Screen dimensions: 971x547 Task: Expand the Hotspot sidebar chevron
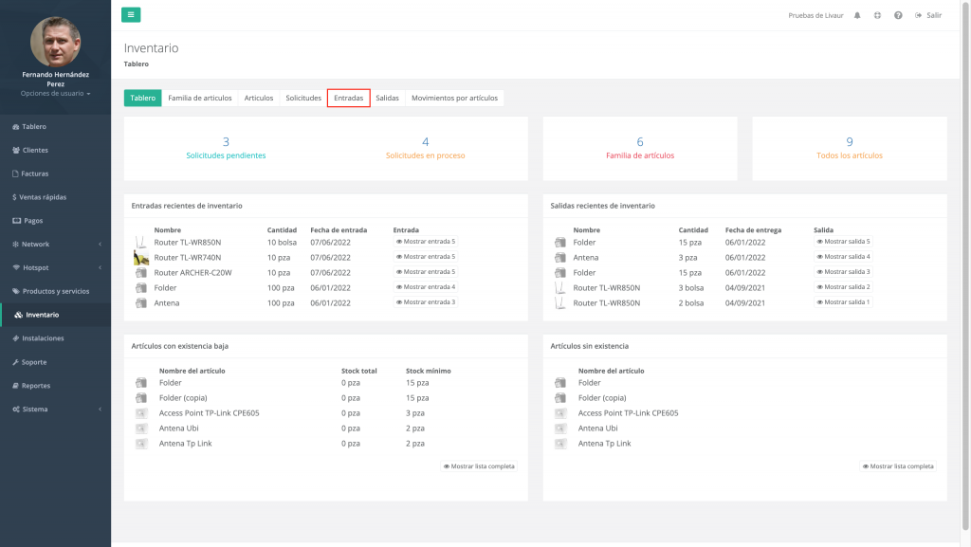[100, 267]
